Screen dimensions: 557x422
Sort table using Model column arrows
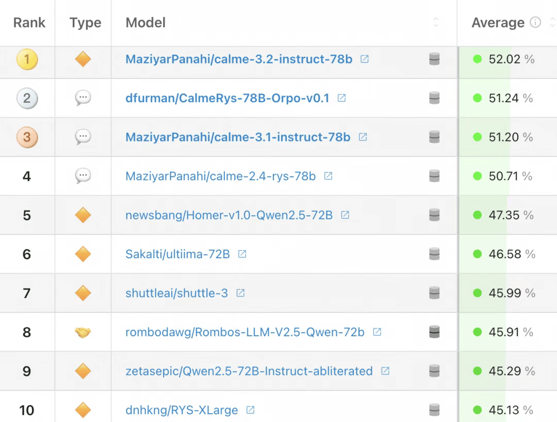[x=436, y=22]
